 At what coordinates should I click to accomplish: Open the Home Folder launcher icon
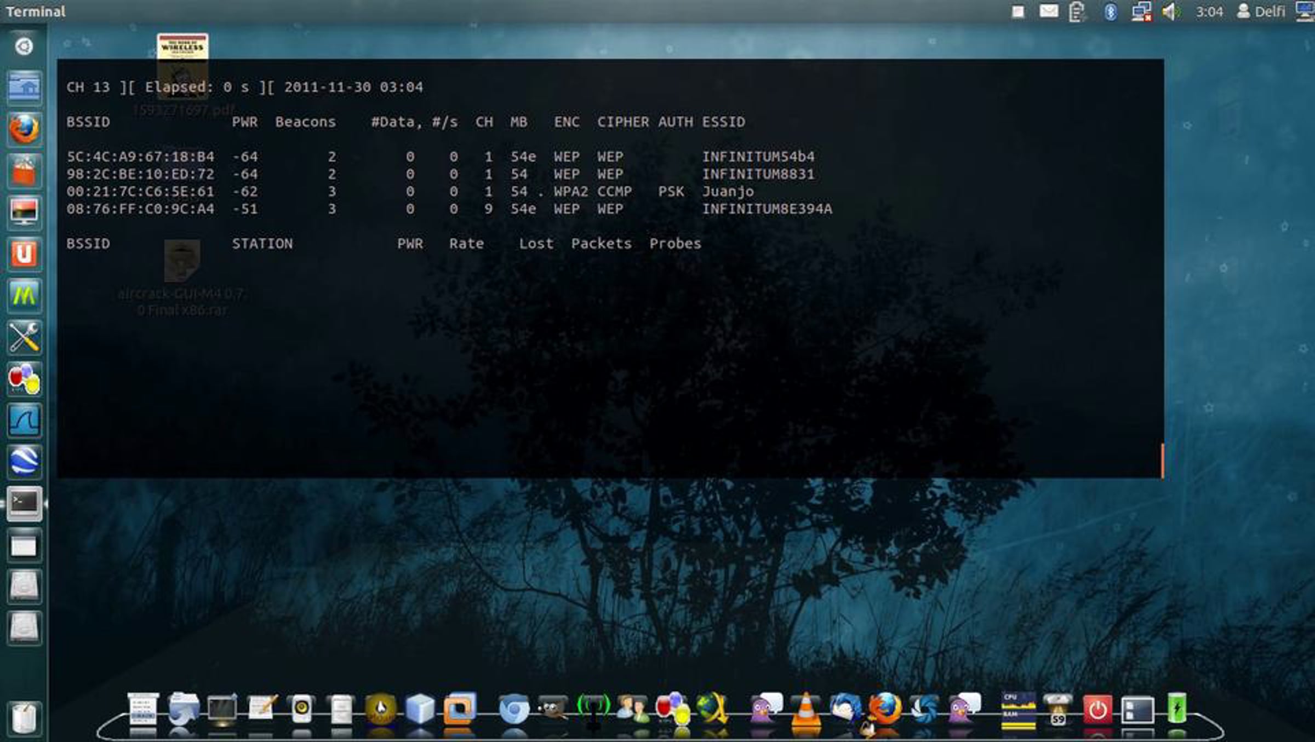coord(24,88)
